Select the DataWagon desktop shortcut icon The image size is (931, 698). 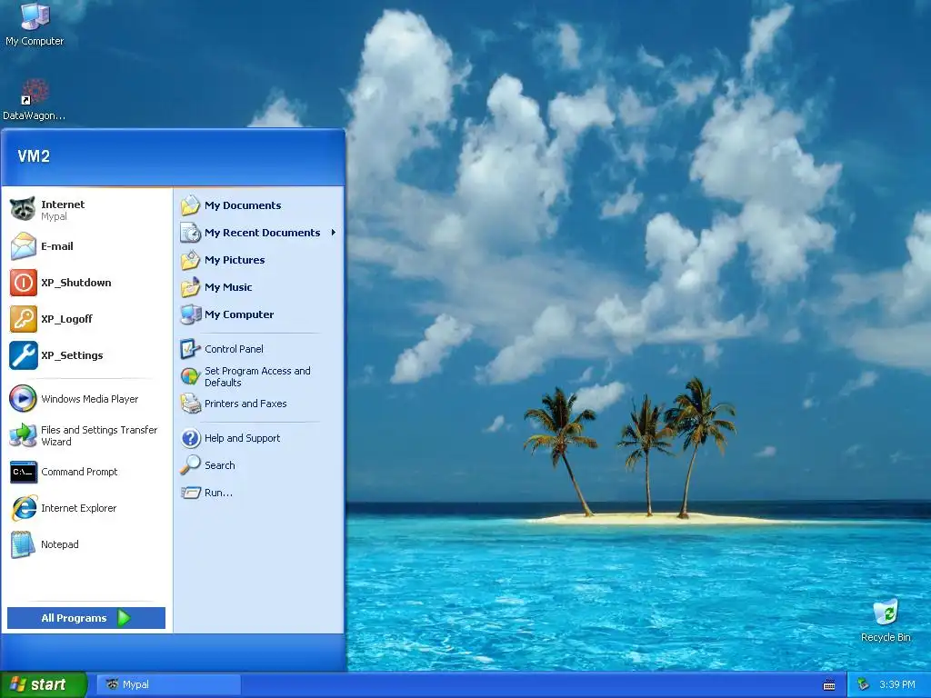(35, 93)
